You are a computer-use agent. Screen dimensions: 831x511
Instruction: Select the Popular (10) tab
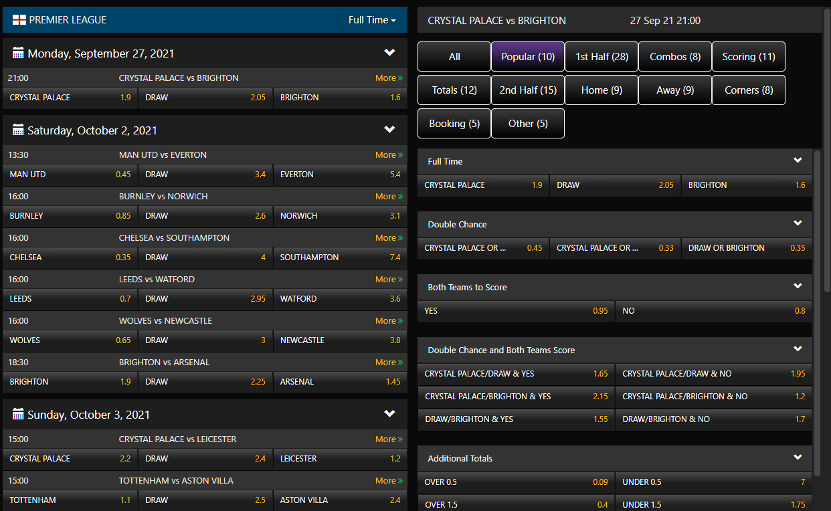click(528, 57)
